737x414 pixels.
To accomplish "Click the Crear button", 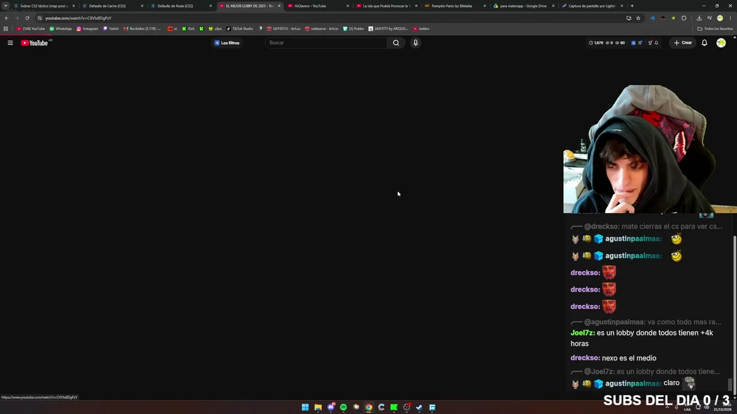I will (x=683, y=43).
